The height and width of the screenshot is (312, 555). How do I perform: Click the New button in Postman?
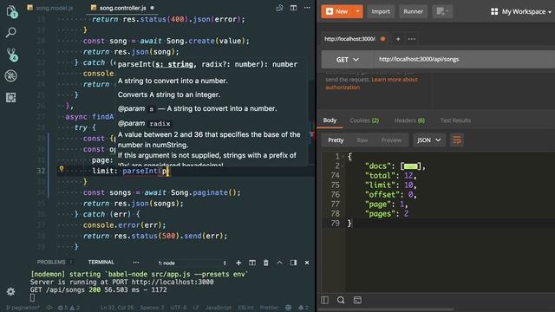tap(337, 11)
